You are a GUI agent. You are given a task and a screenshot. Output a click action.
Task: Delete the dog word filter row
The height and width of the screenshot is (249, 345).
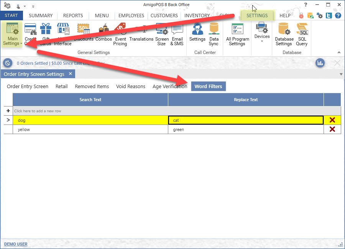(x=332, y=120)
